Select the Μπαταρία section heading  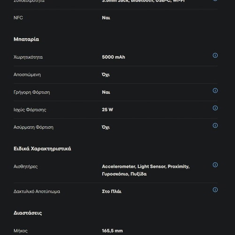26,39
